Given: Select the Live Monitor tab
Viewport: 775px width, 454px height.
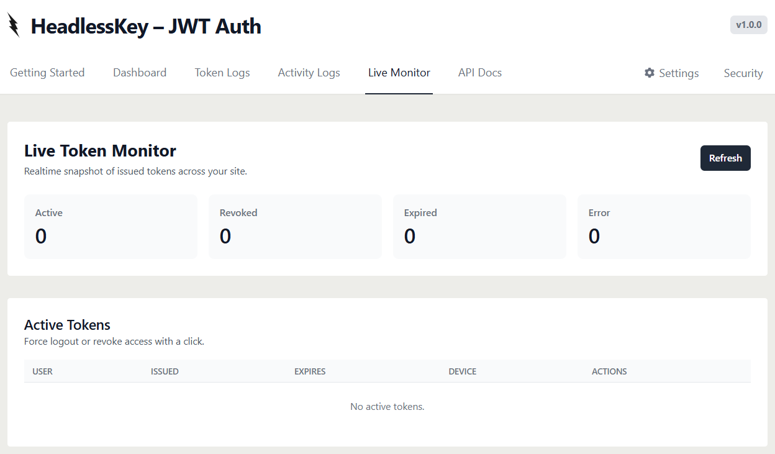Looking at the screenshot, I should 399,73.
